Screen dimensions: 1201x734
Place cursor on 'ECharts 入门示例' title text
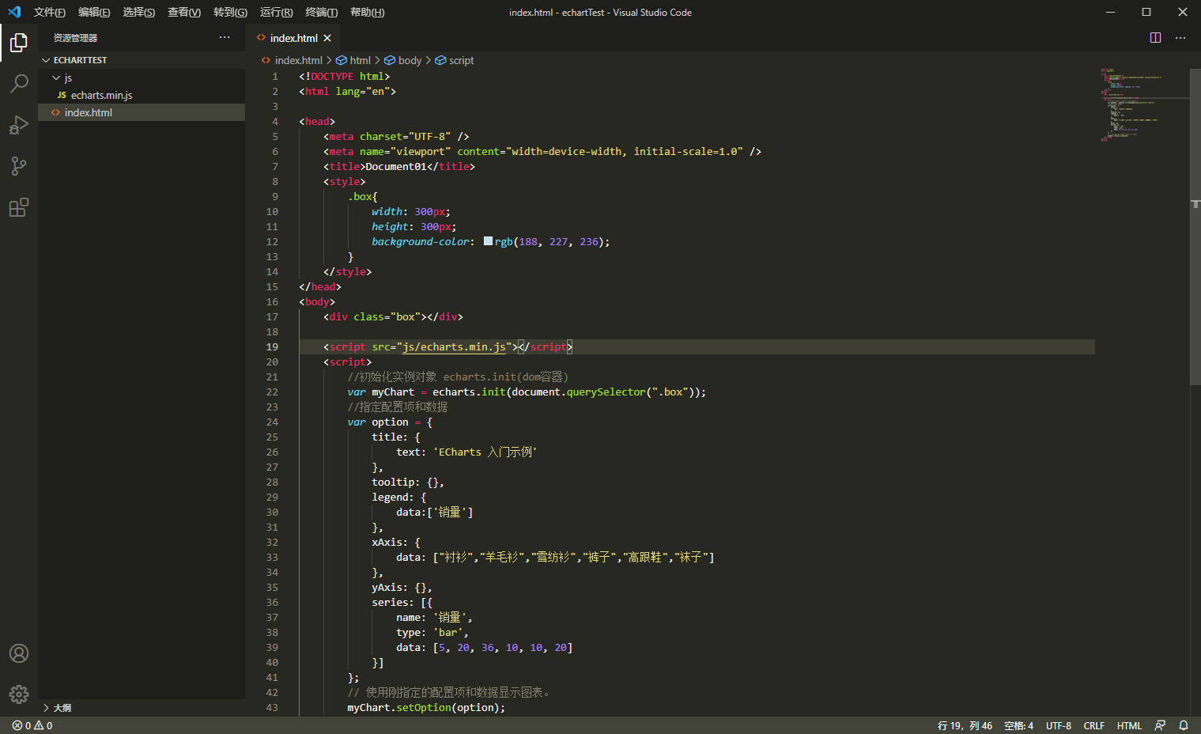485,452
